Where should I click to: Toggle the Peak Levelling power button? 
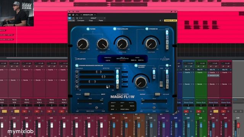(115, 29)
